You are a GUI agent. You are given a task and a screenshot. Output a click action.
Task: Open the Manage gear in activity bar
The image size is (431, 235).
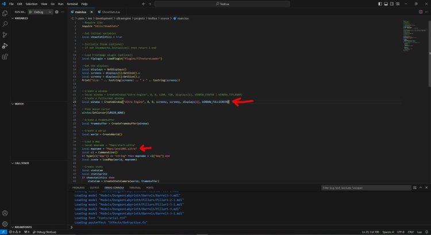point(5,224)
